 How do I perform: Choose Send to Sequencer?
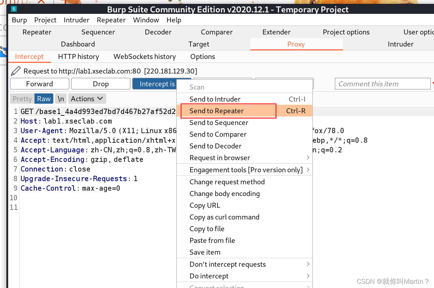click(245, 123)
